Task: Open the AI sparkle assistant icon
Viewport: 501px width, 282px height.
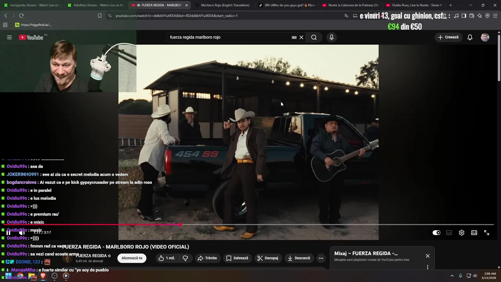Action: click(x=479, y=16)
